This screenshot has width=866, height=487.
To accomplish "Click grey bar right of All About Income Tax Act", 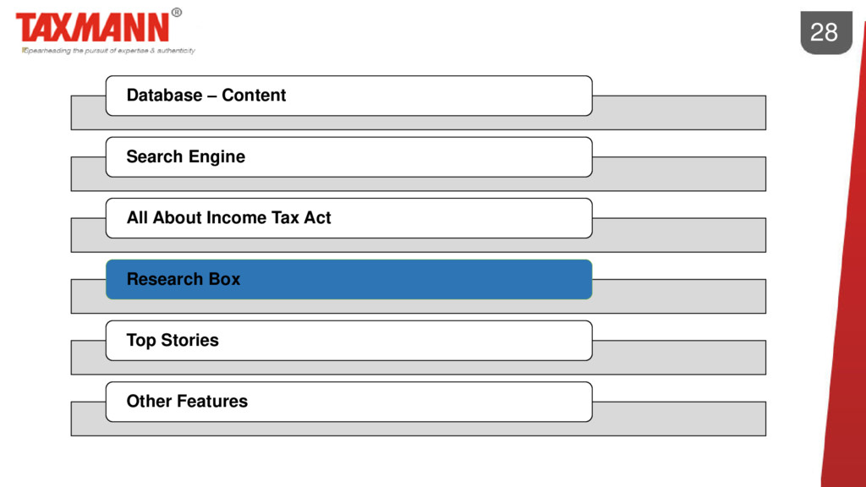I will click(679, 235).
